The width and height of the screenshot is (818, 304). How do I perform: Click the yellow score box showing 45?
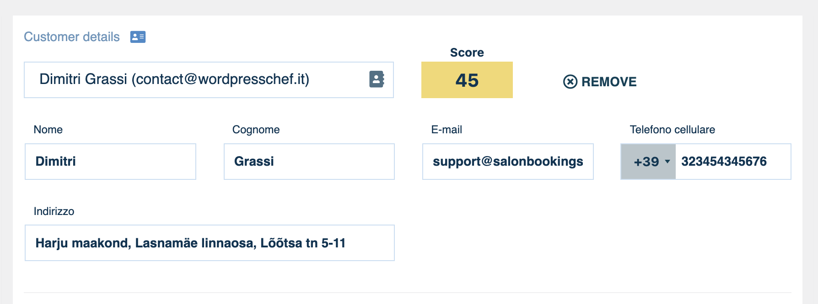pyautogui.click(x=467, y=80)
